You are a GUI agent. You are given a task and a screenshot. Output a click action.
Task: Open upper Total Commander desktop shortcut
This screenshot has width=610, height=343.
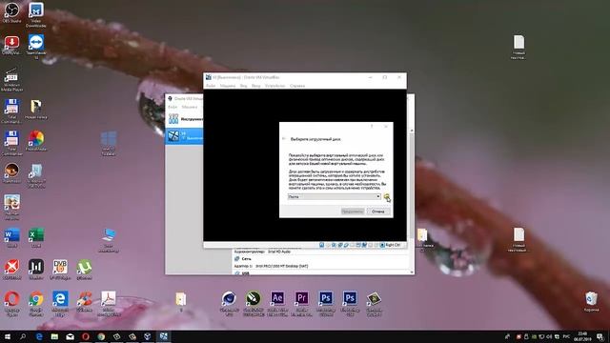point(11,111)
